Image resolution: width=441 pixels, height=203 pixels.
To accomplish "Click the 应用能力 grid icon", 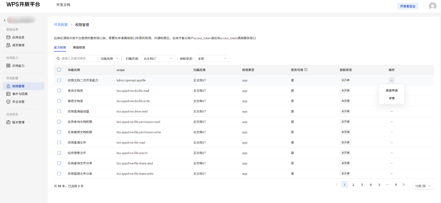I will click(8, 66).
